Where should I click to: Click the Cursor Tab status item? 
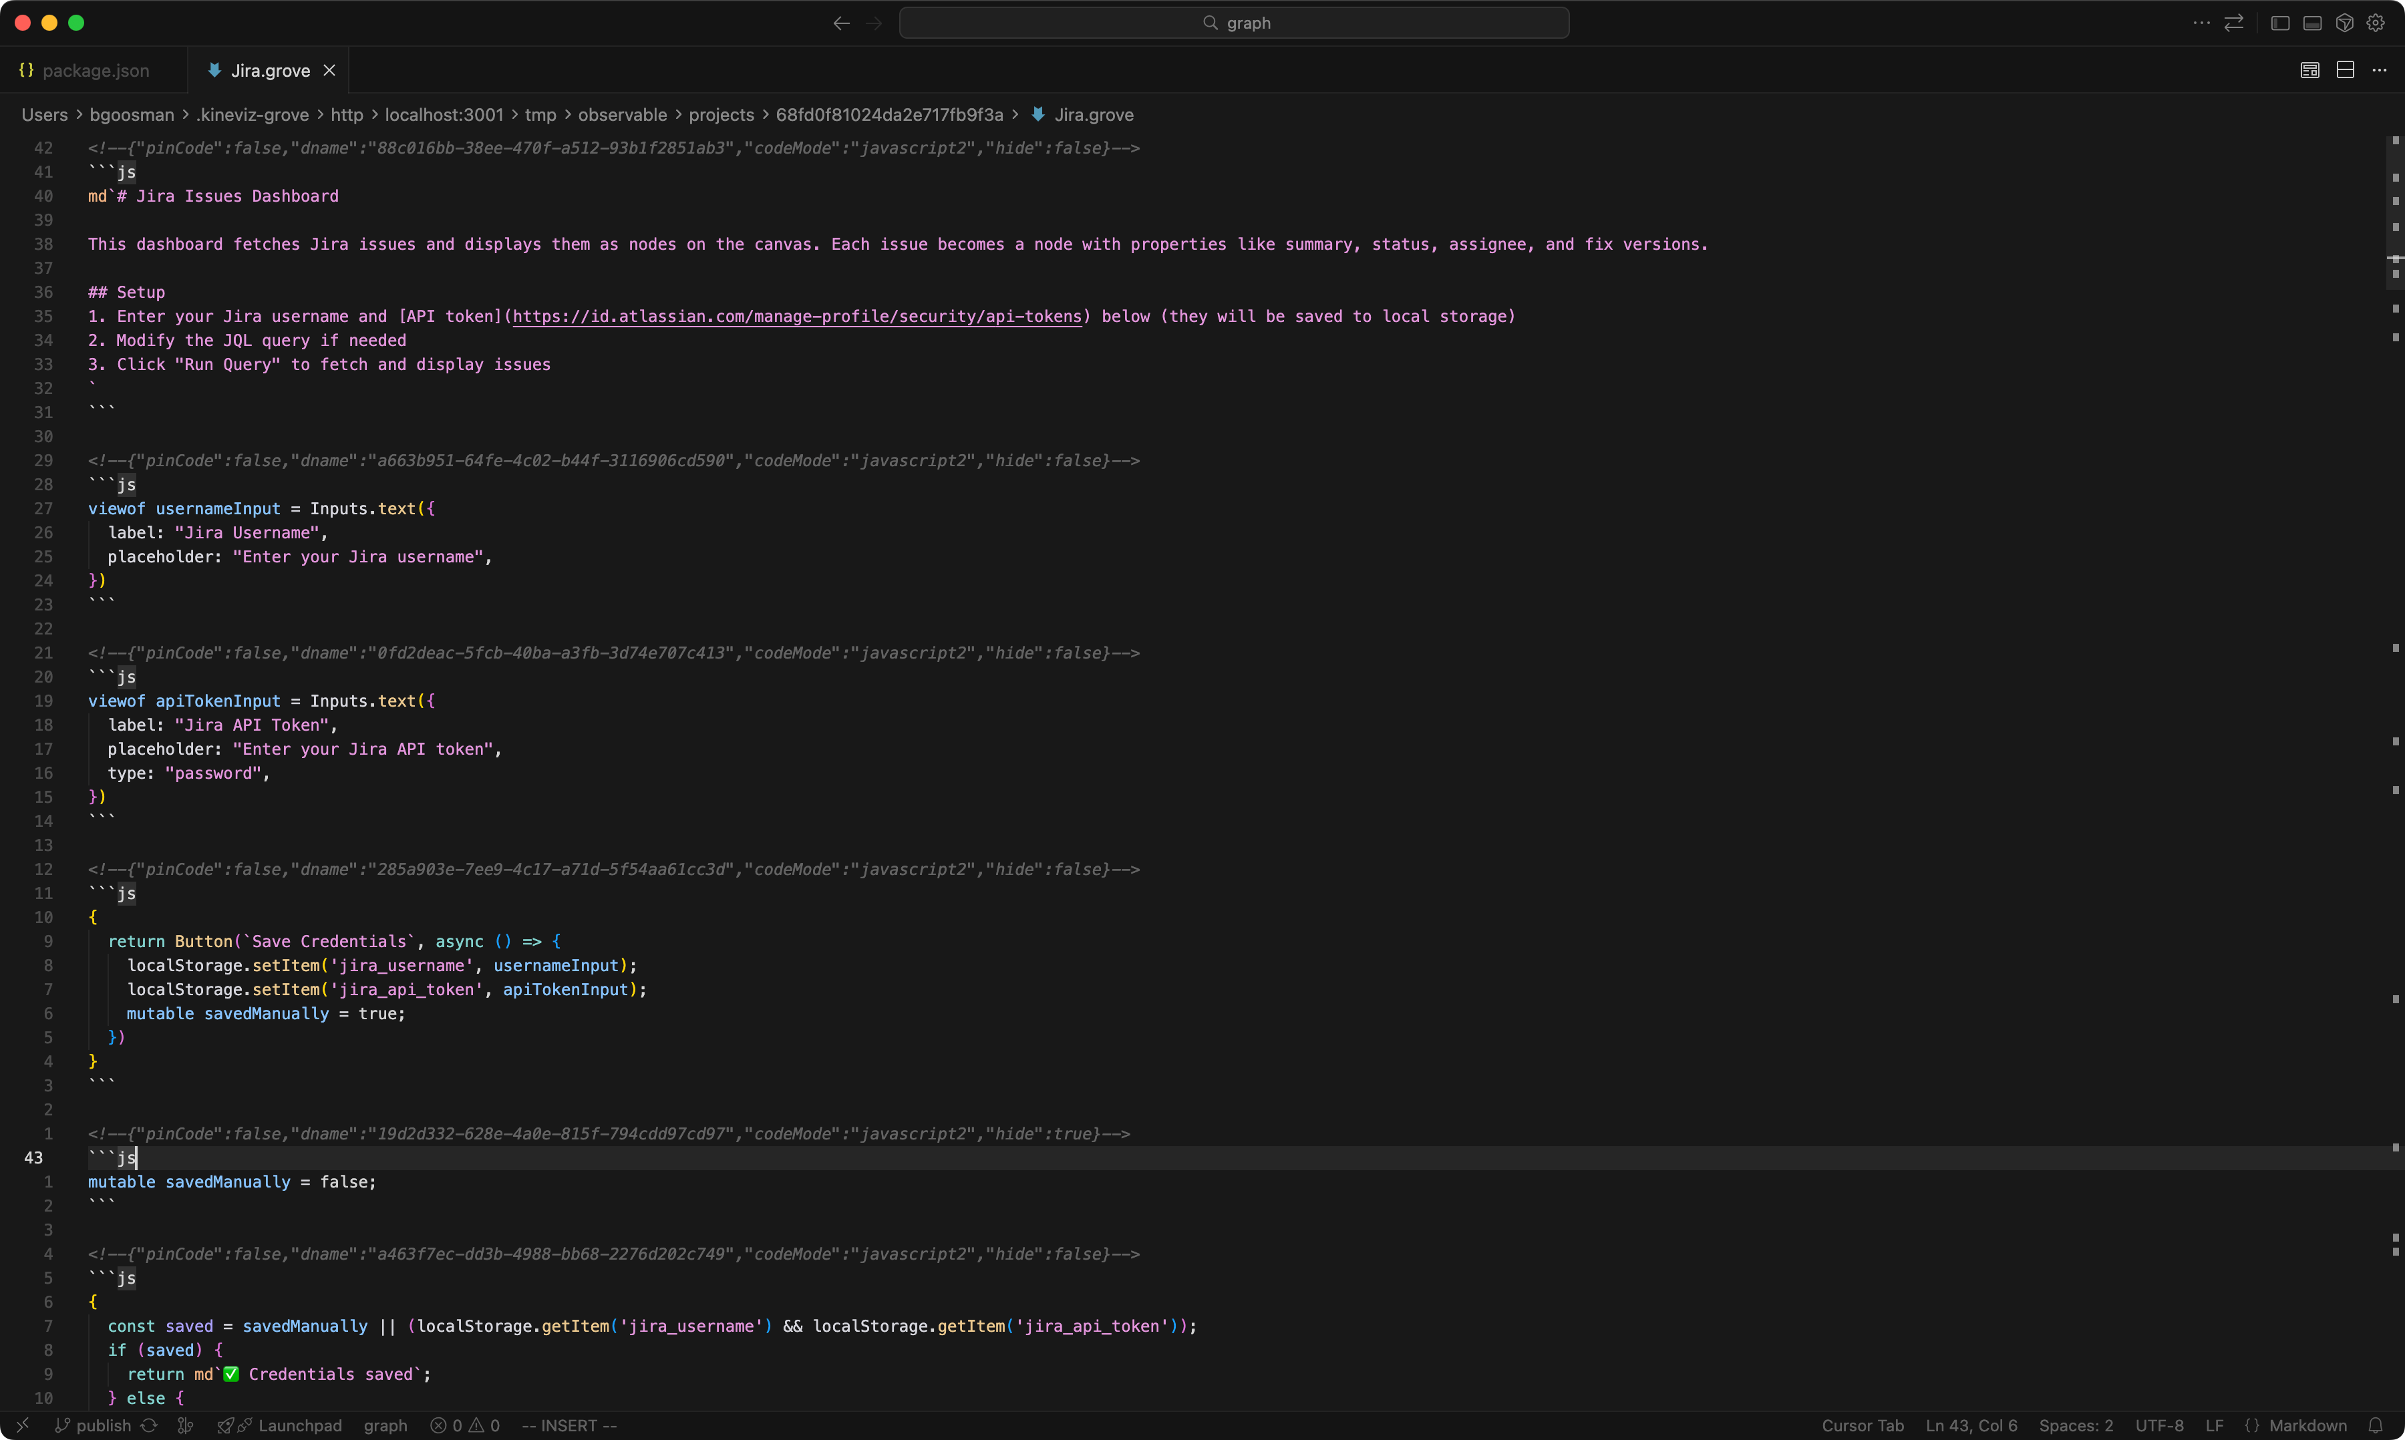(1863, 1425)
